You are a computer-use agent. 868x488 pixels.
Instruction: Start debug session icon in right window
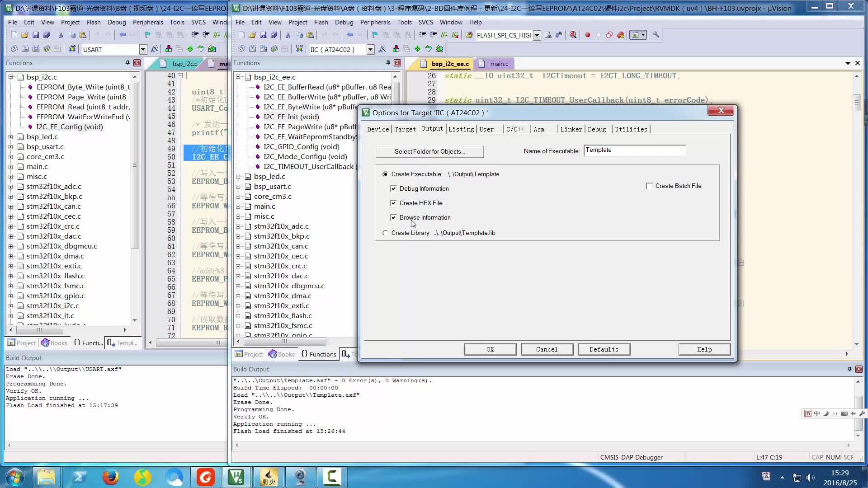point(573,35)
